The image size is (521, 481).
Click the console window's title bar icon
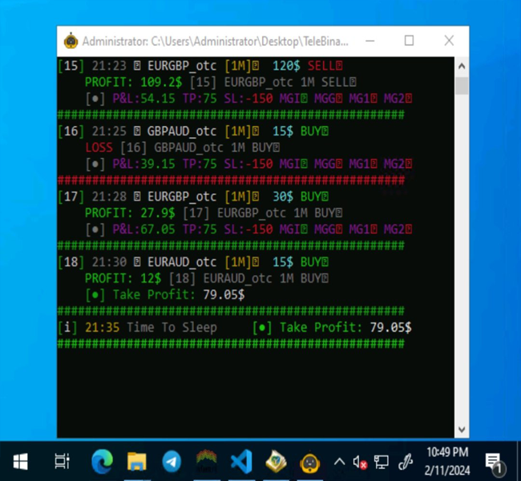pos(71,41)
